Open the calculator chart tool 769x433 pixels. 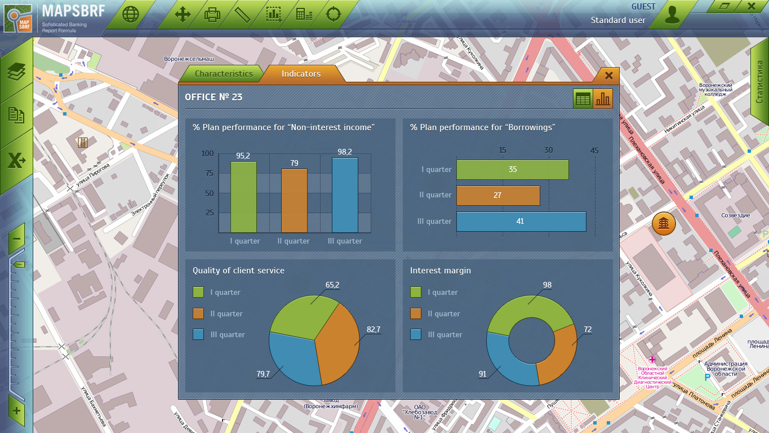304,15
